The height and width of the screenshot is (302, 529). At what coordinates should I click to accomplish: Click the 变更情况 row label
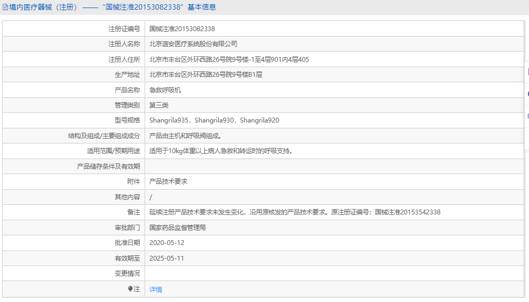point(127,274)
